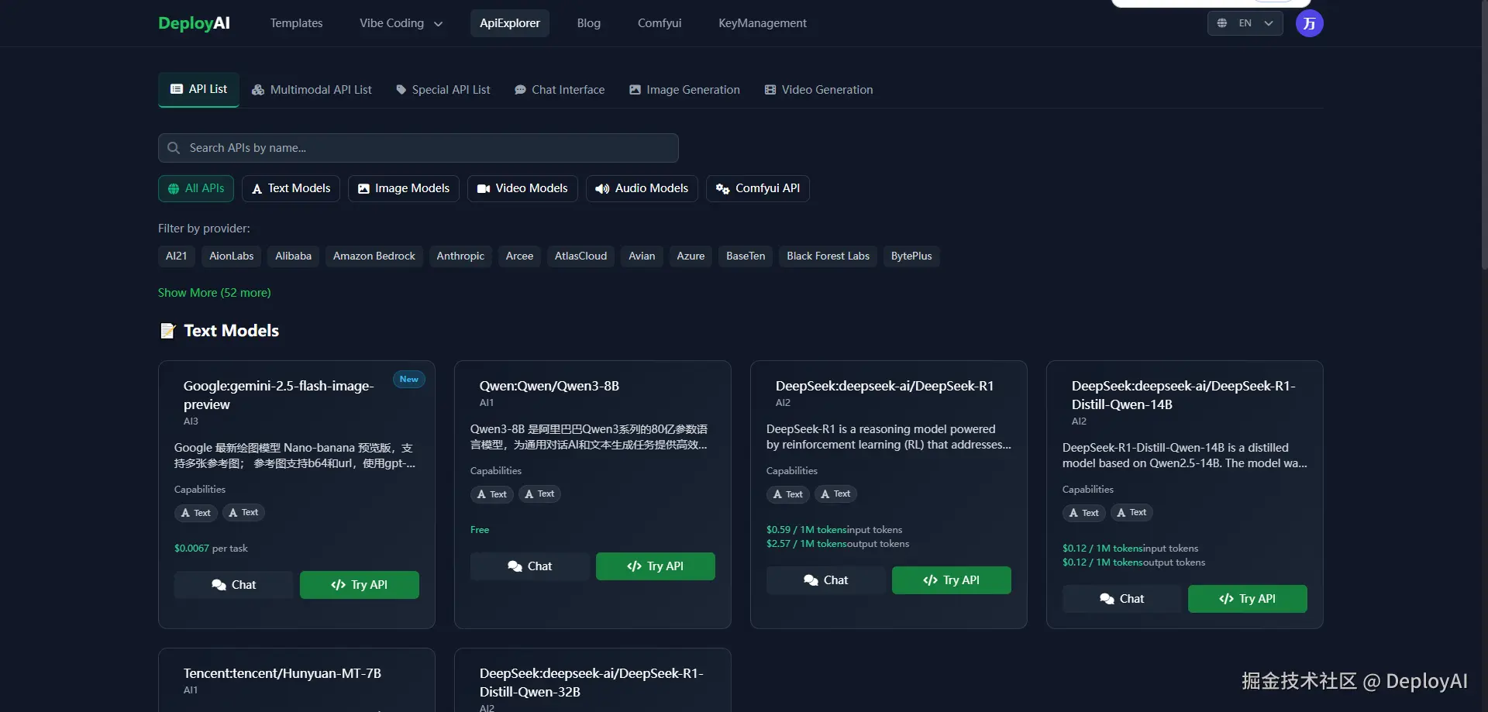Image resolution: width=1488 pixels, height=712 pixels.
Task: Select Black Forest Labs provider filter
Action: pyautogui.click(x=828, y=256)
